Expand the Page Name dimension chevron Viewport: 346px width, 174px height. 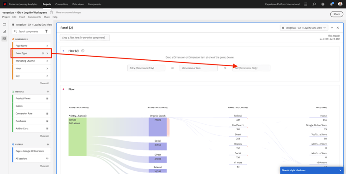coord(47,46)
